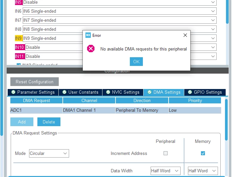This screenshot has width=236, height=177.
Task: Open Memory data width Half Word dropdown
Action: point(203,171)
